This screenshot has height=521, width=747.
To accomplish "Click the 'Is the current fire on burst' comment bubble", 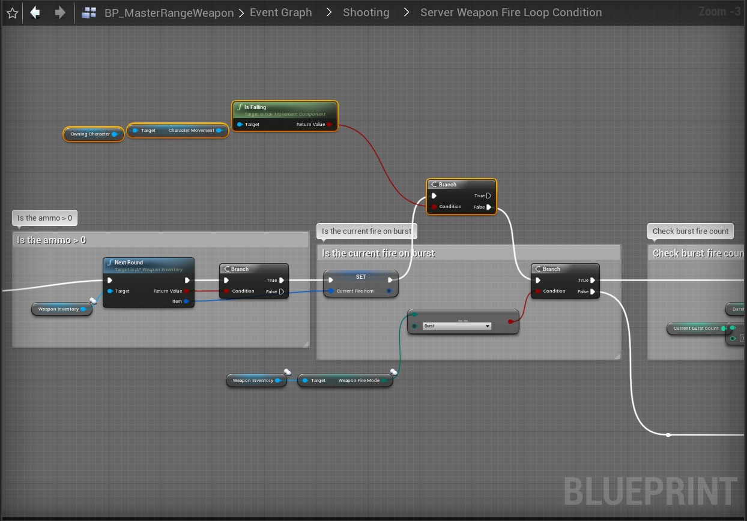I will click(367, 231).
